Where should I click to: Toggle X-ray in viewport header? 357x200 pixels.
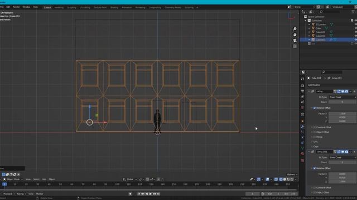coord(276,179)
